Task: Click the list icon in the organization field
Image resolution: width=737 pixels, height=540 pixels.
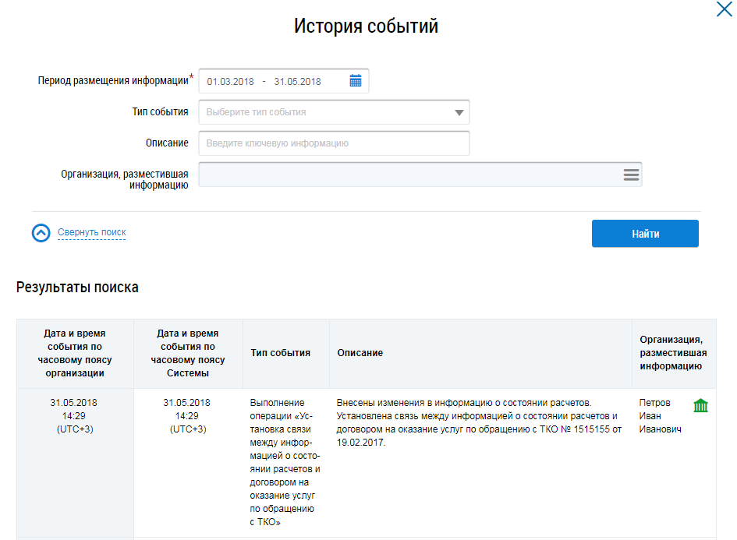Action: pyautogui.click(x=631, y=175)
